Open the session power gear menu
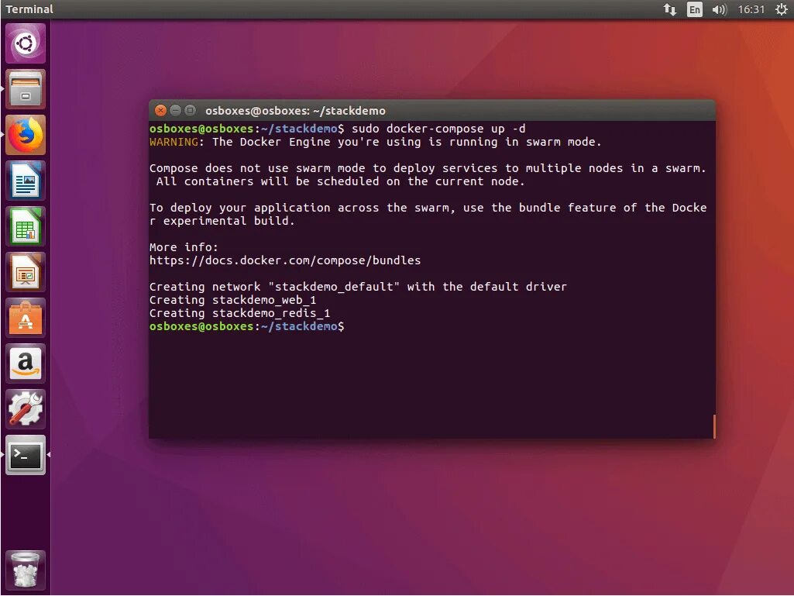794x596 pixels. tap(782, 9)
